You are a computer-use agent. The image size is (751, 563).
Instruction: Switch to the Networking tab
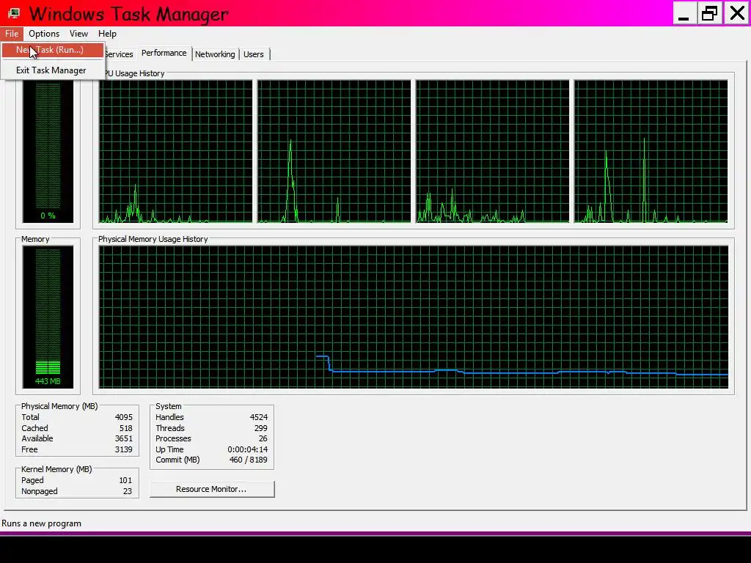[x=215, y=54]
